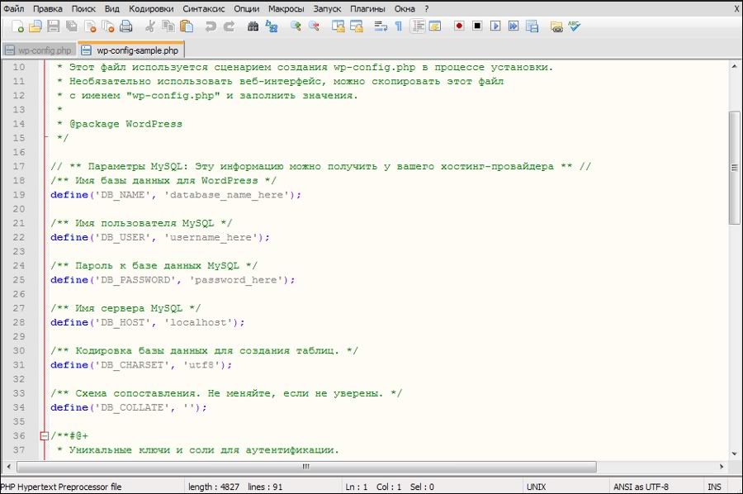Open the Вид menu
743x494 pixels.
point(111,8)
